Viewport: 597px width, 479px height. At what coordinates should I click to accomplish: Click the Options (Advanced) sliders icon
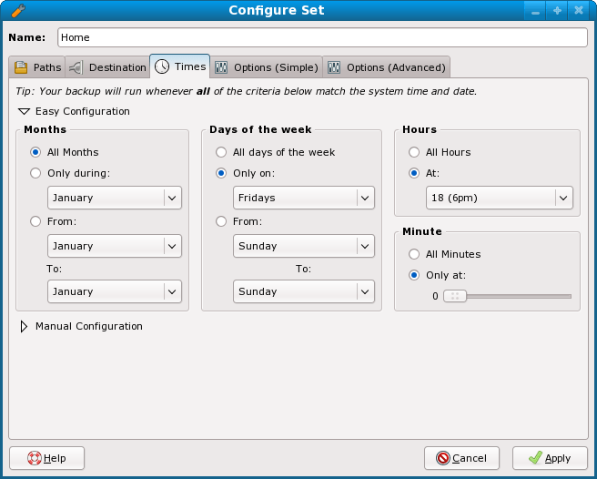[x=334, y=67]
